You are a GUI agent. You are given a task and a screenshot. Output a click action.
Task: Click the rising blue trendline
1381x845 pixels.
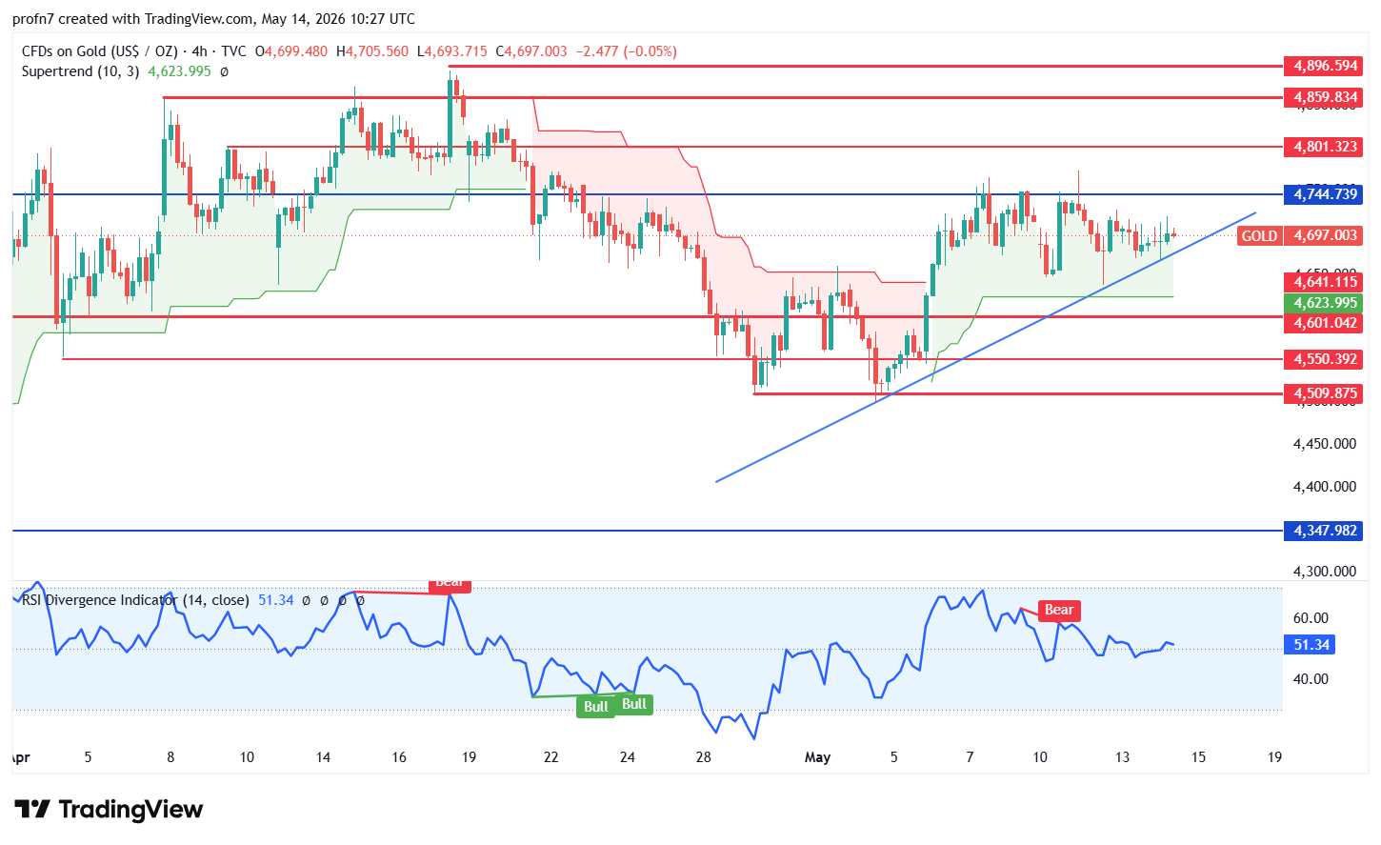click(986, 346)
